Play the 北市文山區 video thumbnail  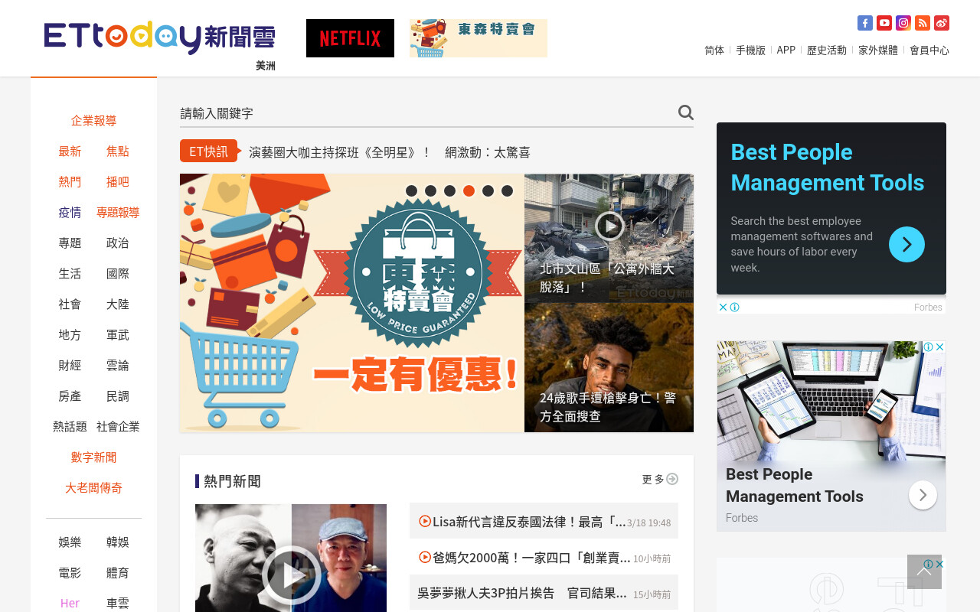(x=609, y=226)
